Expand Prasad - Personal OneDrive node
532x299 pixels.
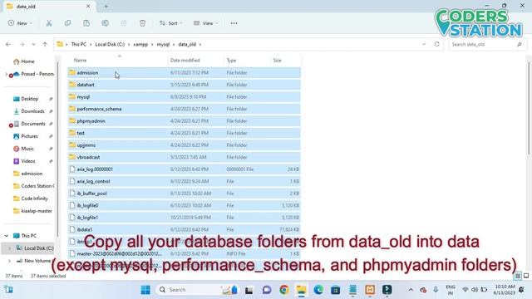[6, 74]
